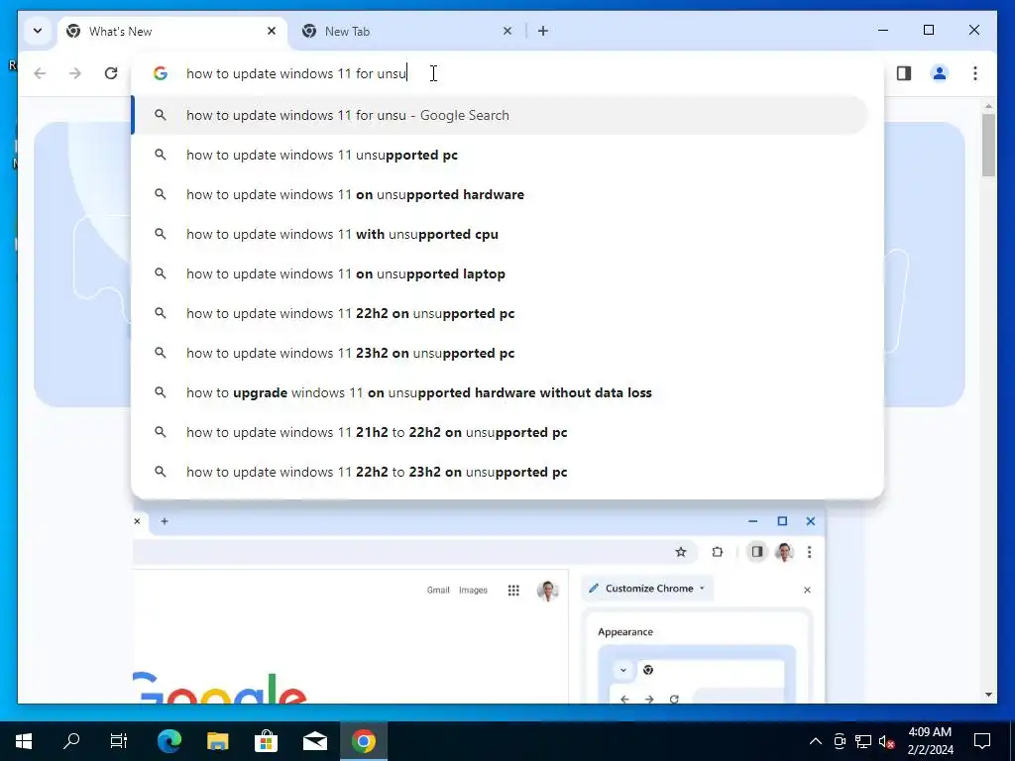1015x761 pixels.
Task: Click side panel icon in illustrated browser
Action: coord(756,552)
